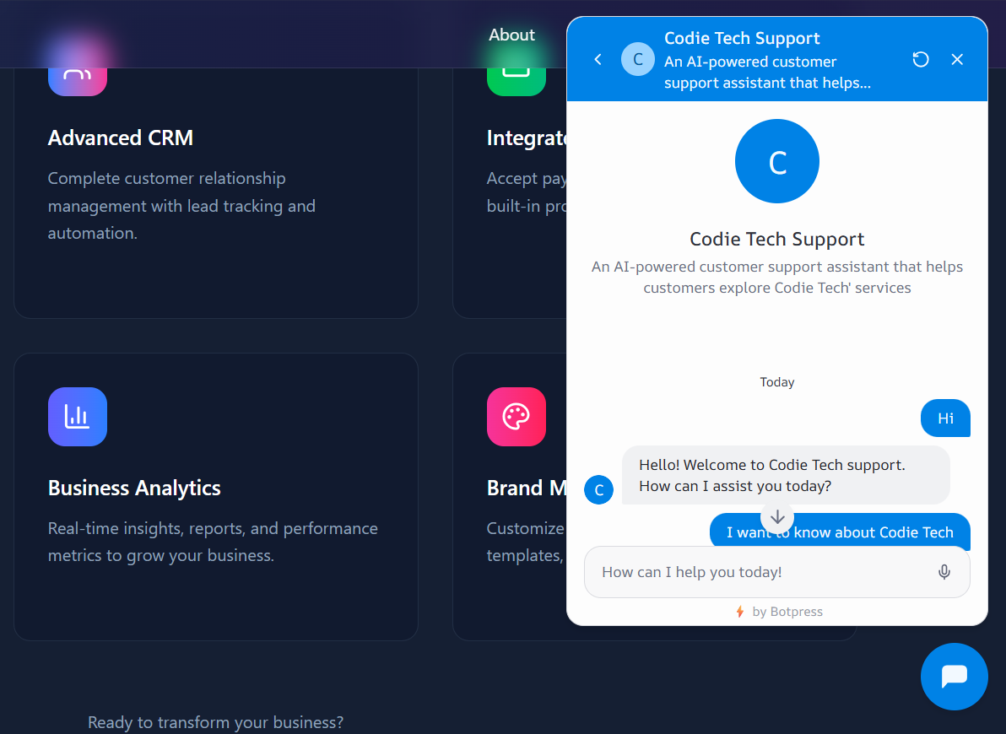The width and height of the screenshot is (1006, 734).
Task: Open the 'by Botpress' link
Action: (x=779, y=612)
